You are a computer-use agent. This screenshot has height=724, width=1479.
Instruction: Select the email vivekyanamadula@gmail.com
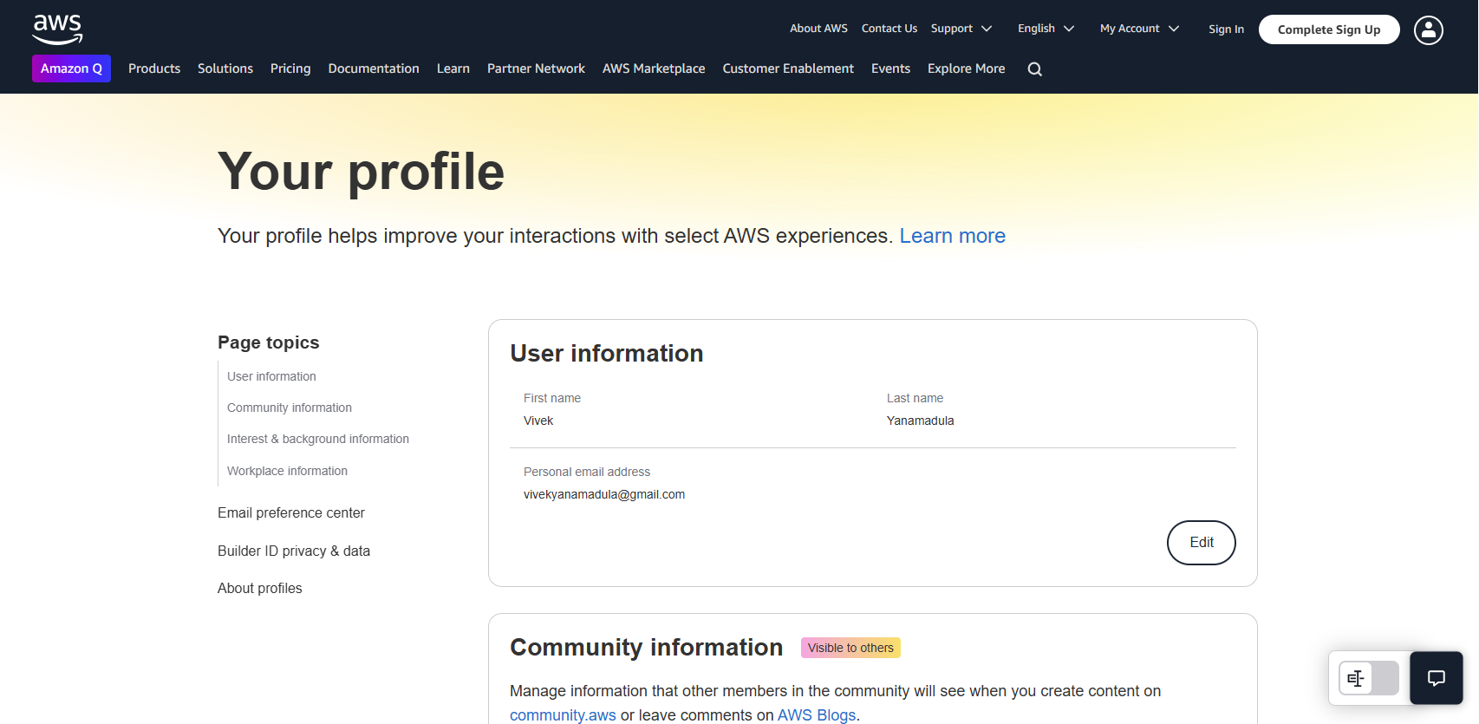tap(604, 494)
